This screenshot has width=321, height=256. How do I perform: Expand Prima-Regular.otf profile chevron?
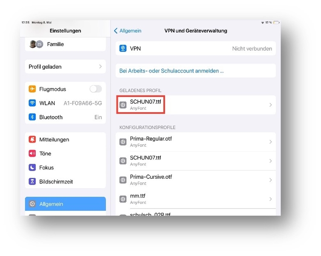[x=270, y=142]
